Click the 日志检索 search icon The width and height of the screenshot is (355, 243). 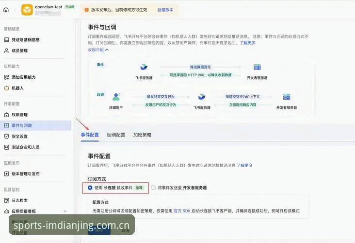[7, 200]
